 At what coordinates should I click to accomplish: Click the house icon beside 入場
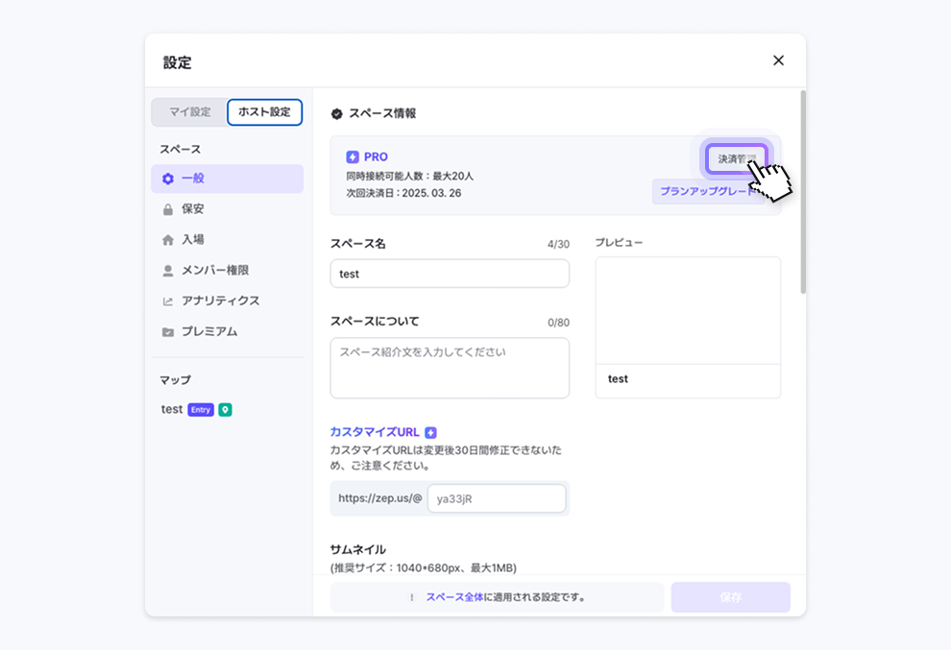point(168,240)
